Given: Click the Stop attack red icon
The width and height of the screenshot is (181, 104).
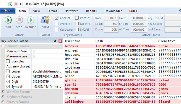Looking at the screenshot, I should click(x=19, y=20).
